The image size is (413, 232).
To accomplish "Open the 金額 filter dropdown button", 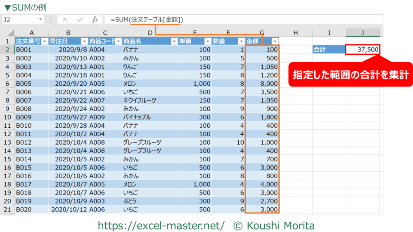I will pyautogui.click(x=275, y=41).
